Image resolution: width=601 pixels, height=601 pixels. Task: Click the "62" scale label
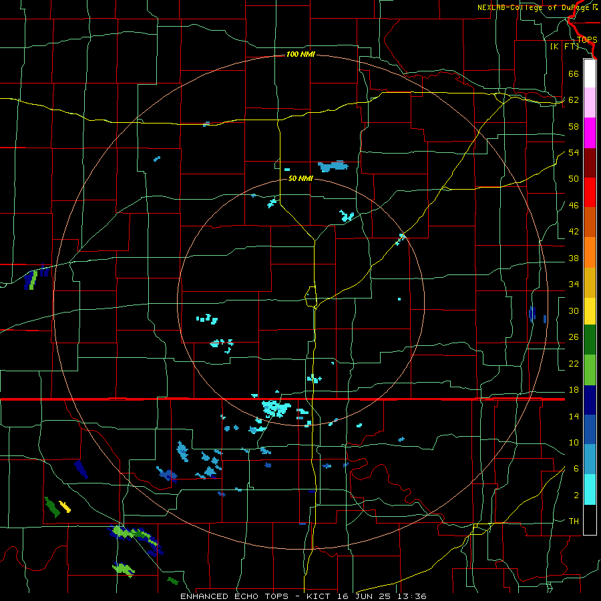tap(574, 100)
